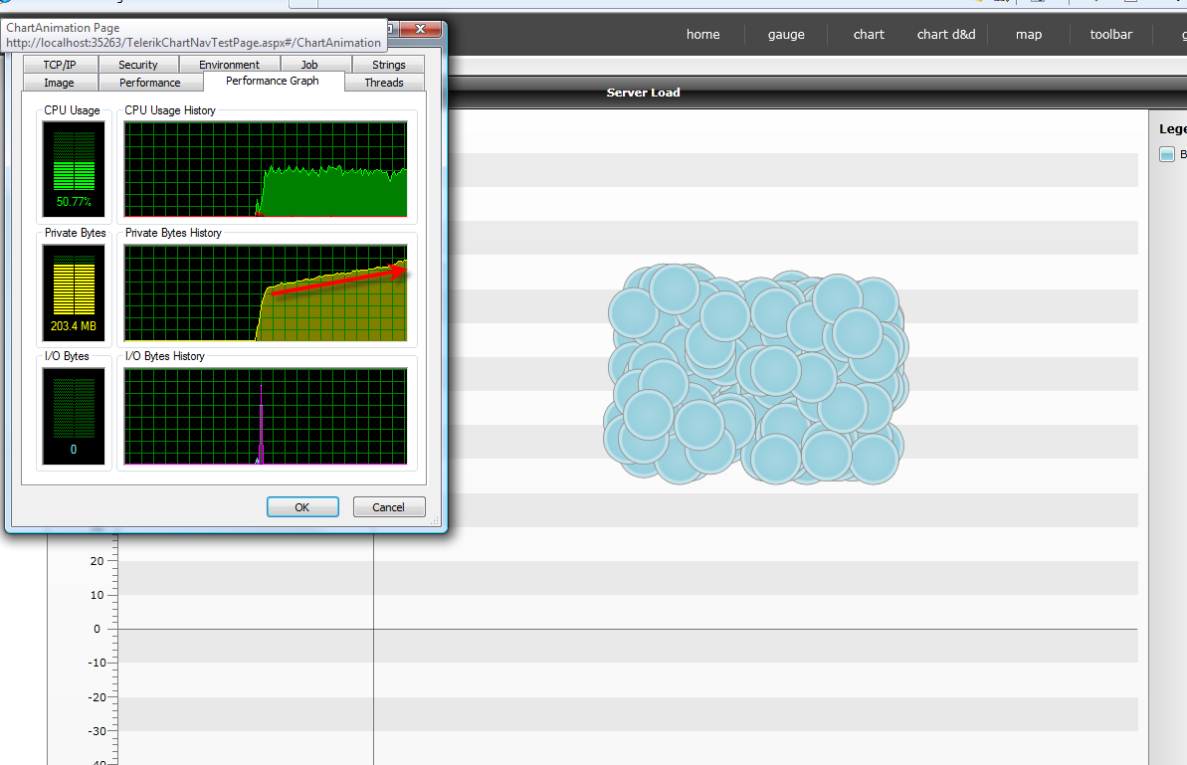
Task: Click the CPU Usage History graph
Action: [266, 169]
